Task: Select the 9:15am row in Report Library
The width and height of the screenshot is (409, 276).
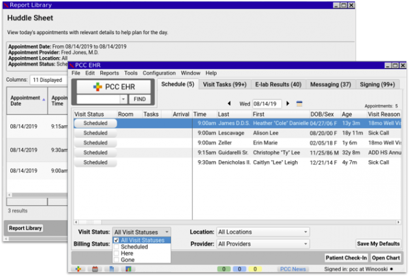Action: coord(37,127)
